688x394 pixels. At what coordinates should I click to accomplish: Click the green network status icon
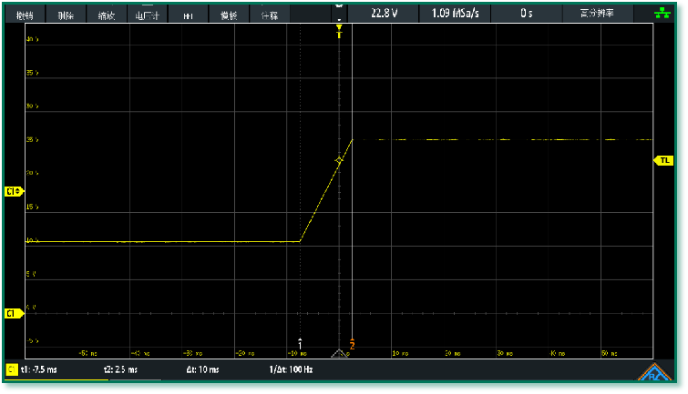pos(662,14)
